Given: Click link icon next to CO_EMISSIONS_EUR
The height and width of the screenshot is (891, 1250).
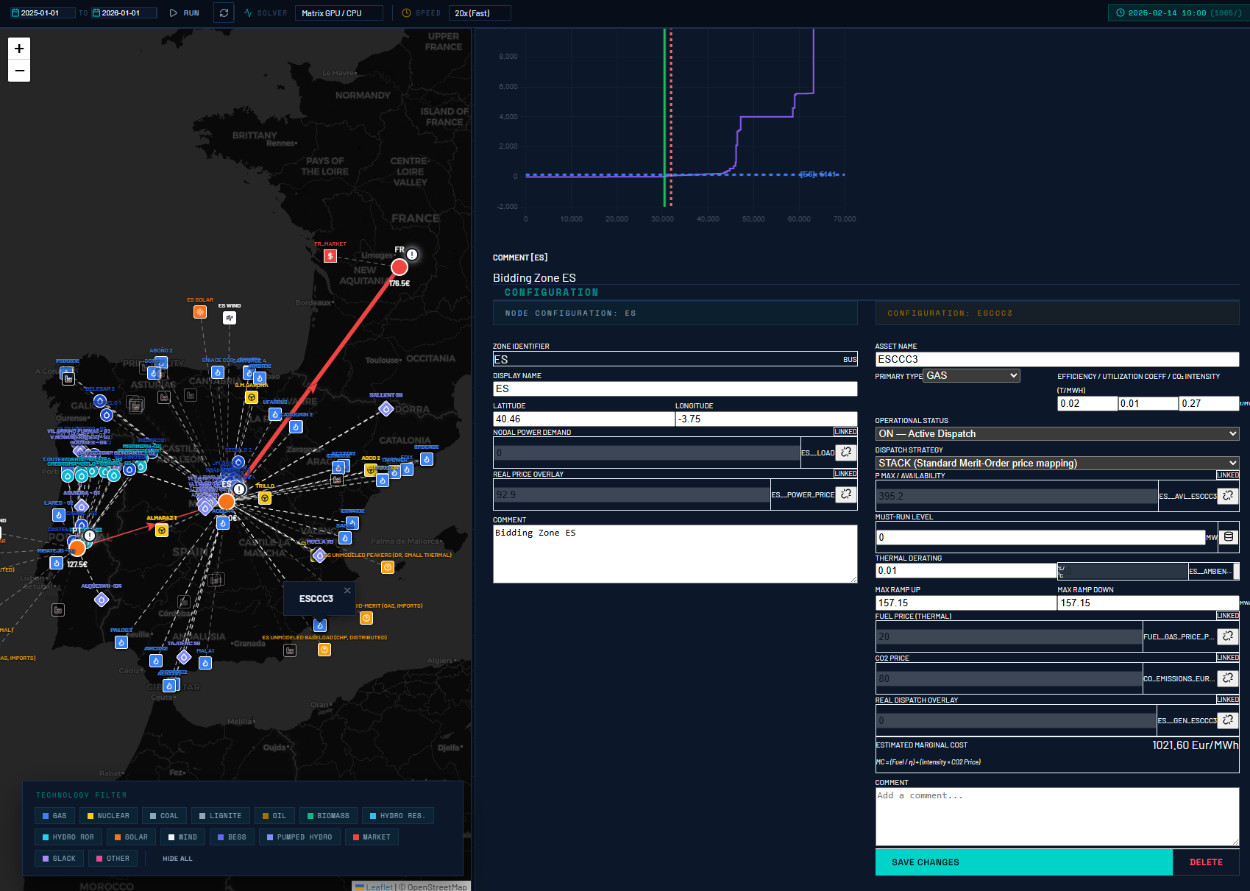Looking at the screenshot, I should (1228, 678).
